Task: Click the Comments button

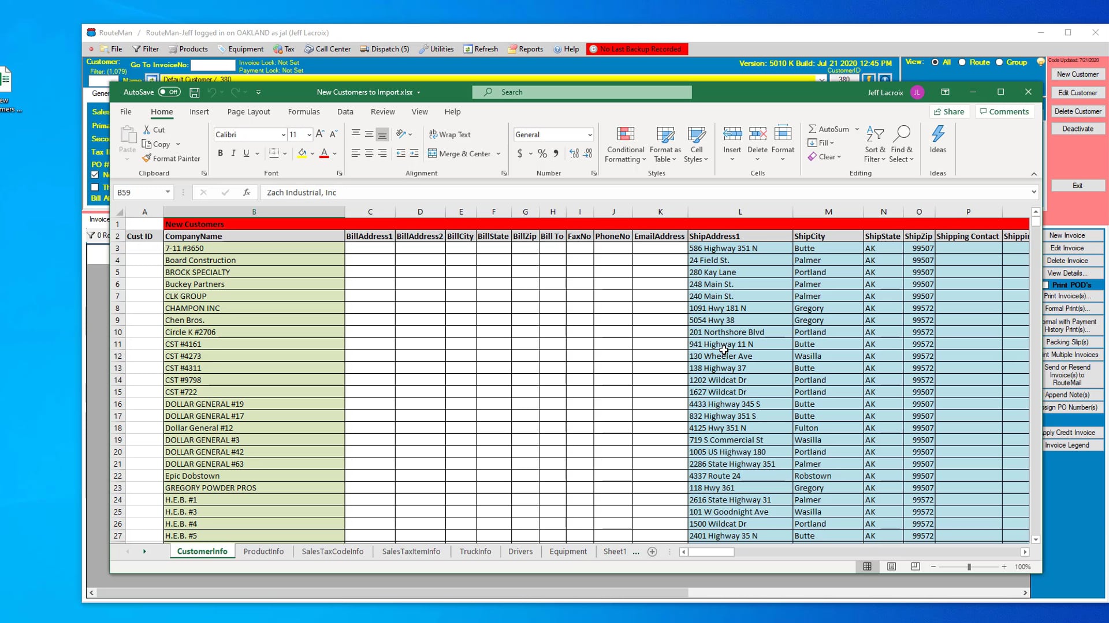Action: click(1004, 112)
